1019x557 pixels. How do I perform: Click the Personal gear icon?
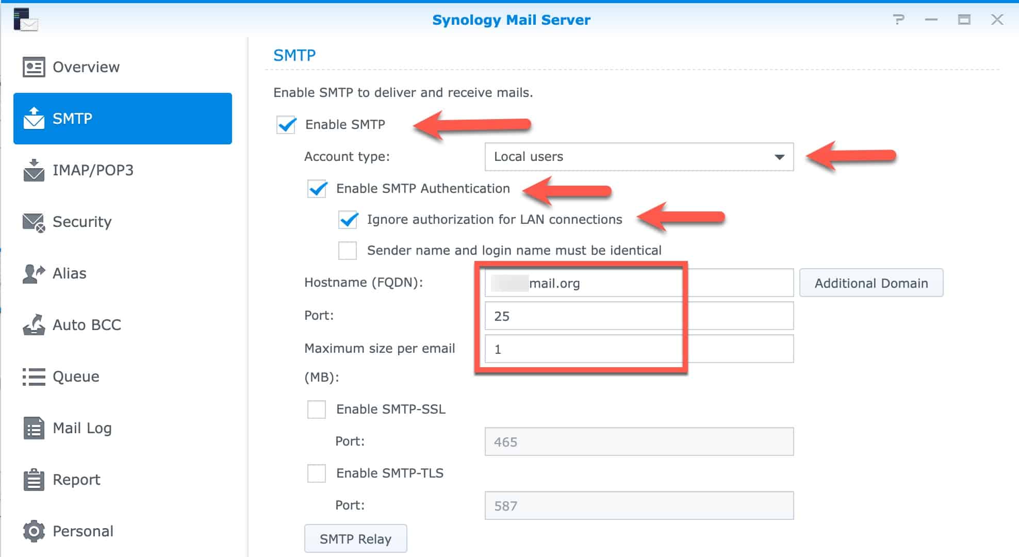[x=34, y=531]
